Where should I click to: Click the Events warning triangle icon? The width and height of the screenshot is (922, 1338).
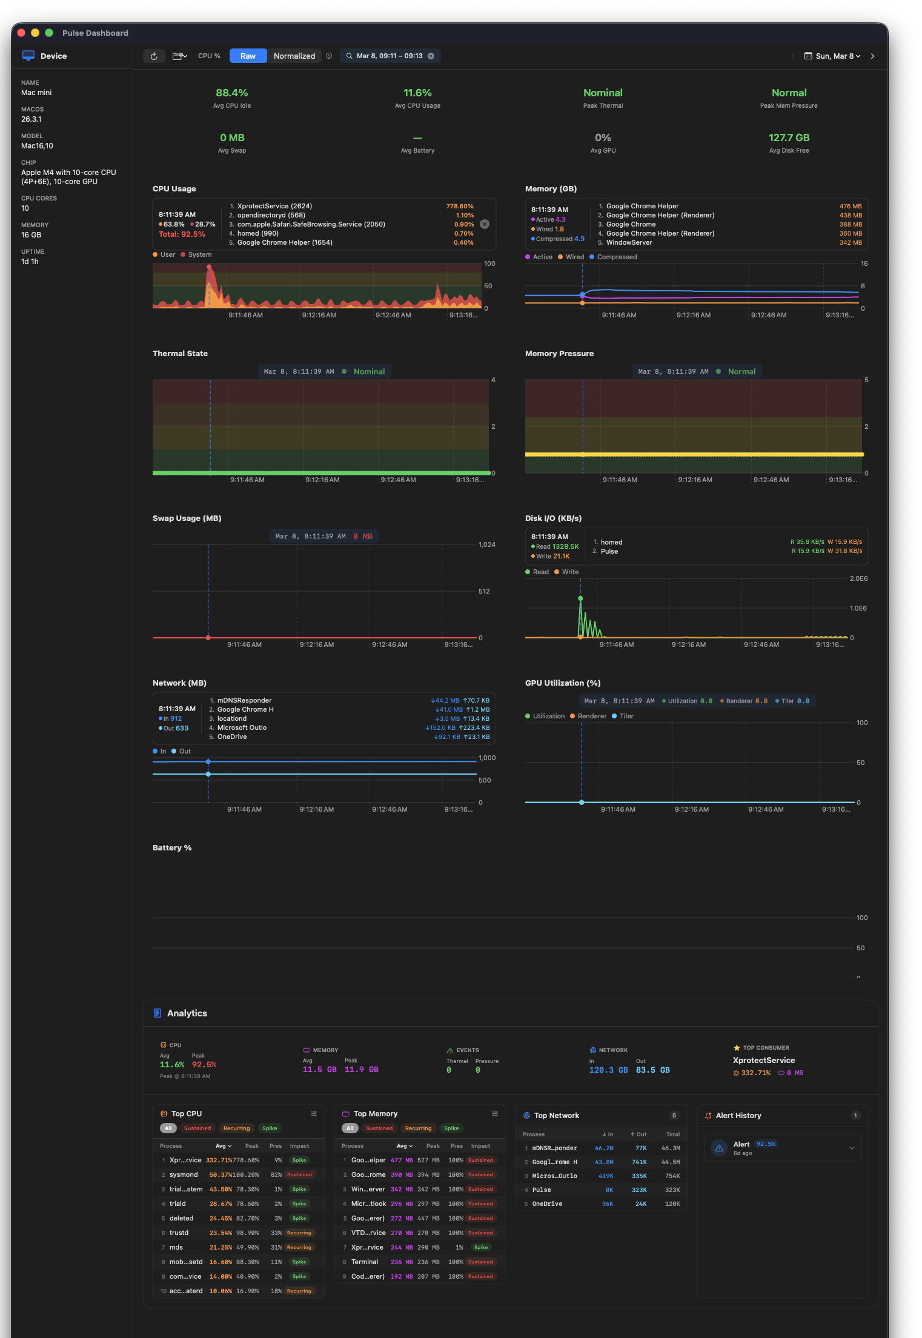point(450,1050)
